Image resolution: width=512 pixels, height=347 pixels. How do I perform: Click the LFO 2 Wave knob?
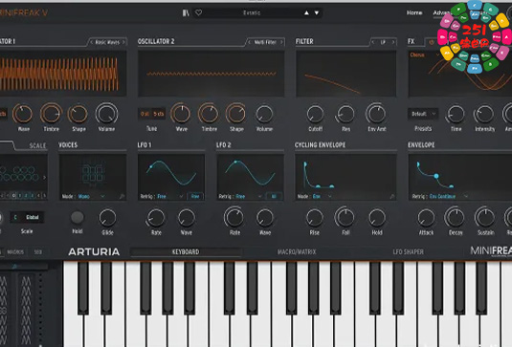click(265, 218)
